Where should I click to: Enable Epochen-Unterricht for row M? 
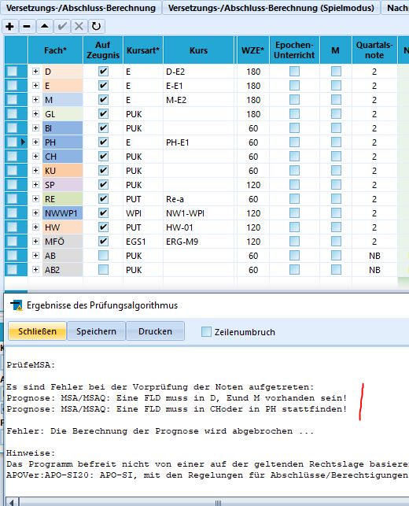pyautogui.click(x=294, y=100)
